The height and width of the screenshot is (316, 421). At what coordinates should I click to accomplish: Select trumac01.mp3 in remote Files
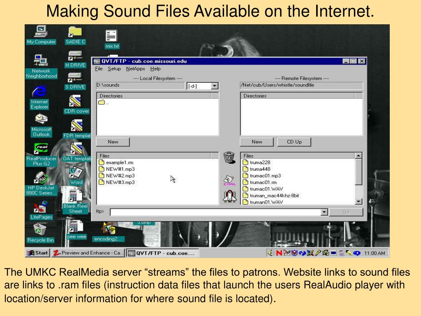click(x=262, y=175)
